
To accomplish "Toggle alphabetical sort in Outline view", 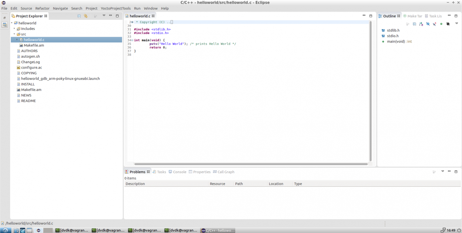I will point(421,24).
